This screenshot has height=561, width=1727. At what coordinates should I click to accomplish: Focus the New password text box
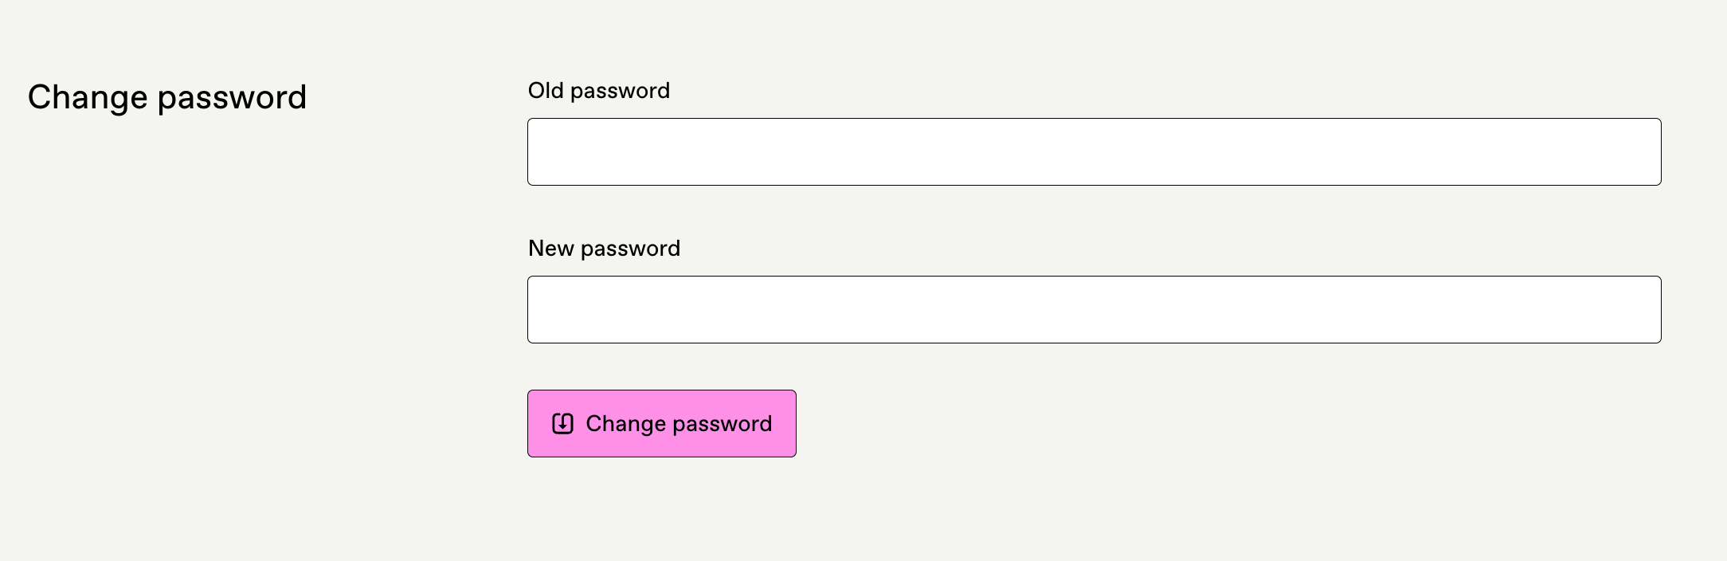(x=1094, y=310)
